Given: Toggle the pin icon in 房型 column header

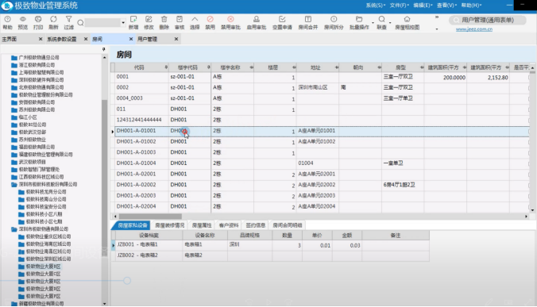Looking at the screenshot, I should click(x=422, y=67).
